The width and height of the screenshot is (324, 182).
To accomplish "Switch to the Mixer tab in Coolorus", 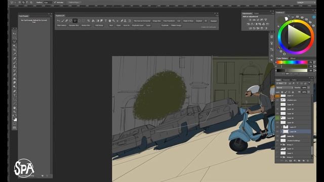I will pyautogui.click(x=293, y=59).
